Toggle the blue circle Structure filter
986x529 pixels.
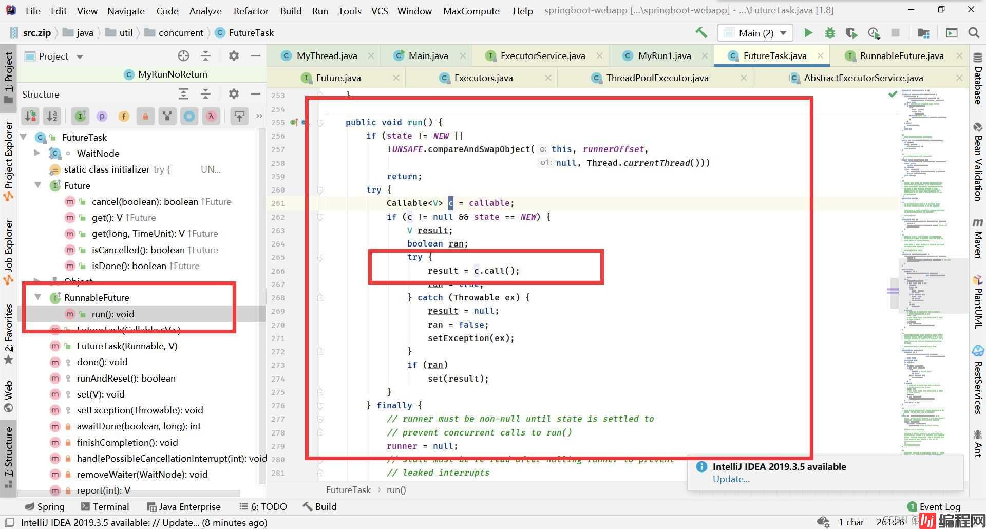[189, 116]
